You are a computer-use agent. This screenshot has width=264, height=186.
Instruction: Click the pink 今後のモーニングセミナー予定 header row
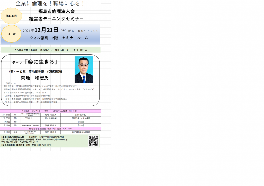coord(50,111)
